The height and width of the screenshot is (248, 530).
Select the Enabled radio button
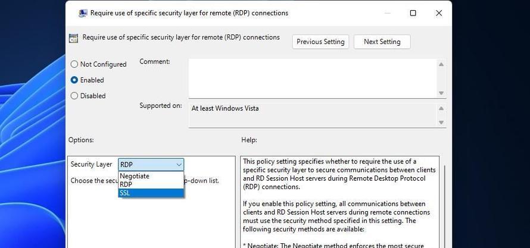(74, 80)
